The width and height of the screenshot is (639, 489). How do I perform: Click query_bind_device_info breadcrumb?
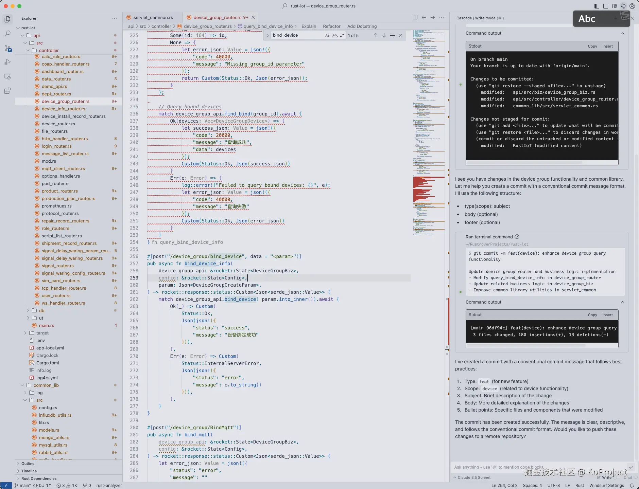[268, 26]
